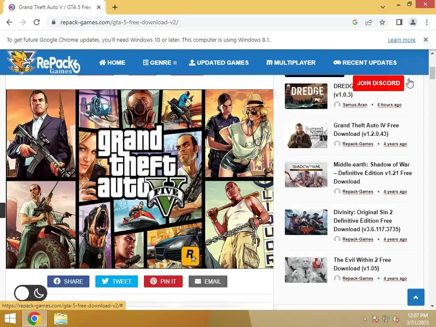Viewport: 436px width, 327px height.
Task: Open the tab search chevron
Action: tap(383, 7)
